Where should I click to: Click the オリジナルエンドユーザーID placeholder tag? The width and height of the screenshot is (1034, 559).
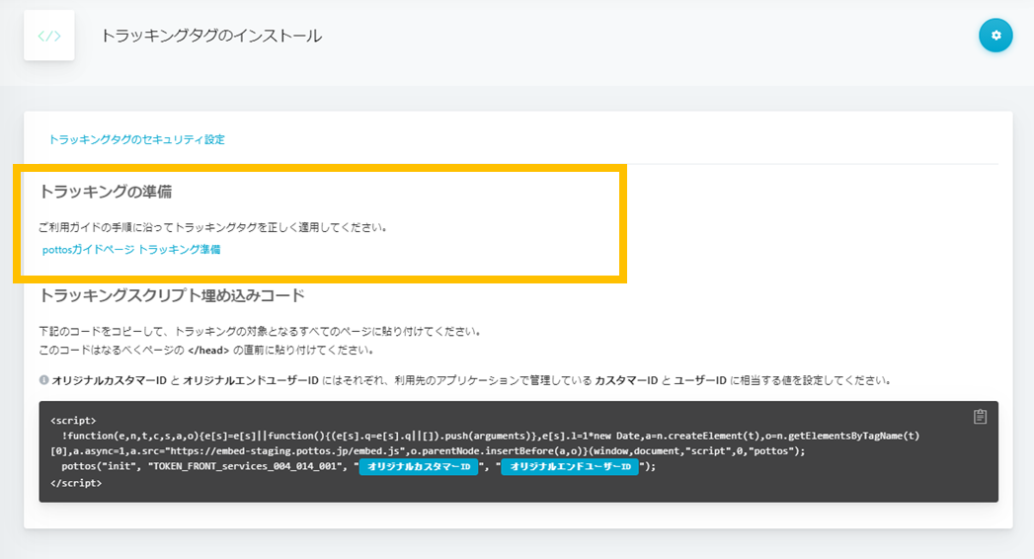(570, 467)
